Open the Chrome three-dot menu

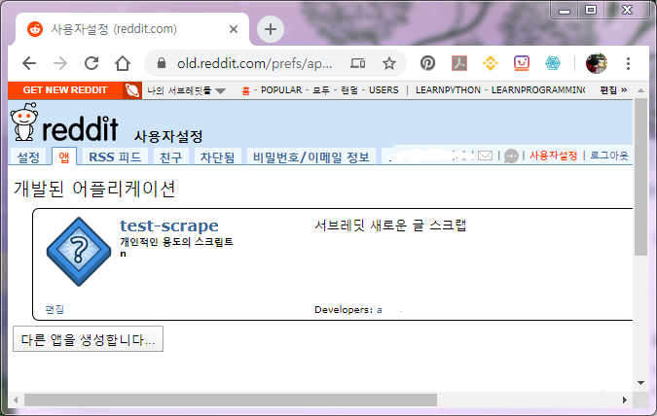[628, 63]
